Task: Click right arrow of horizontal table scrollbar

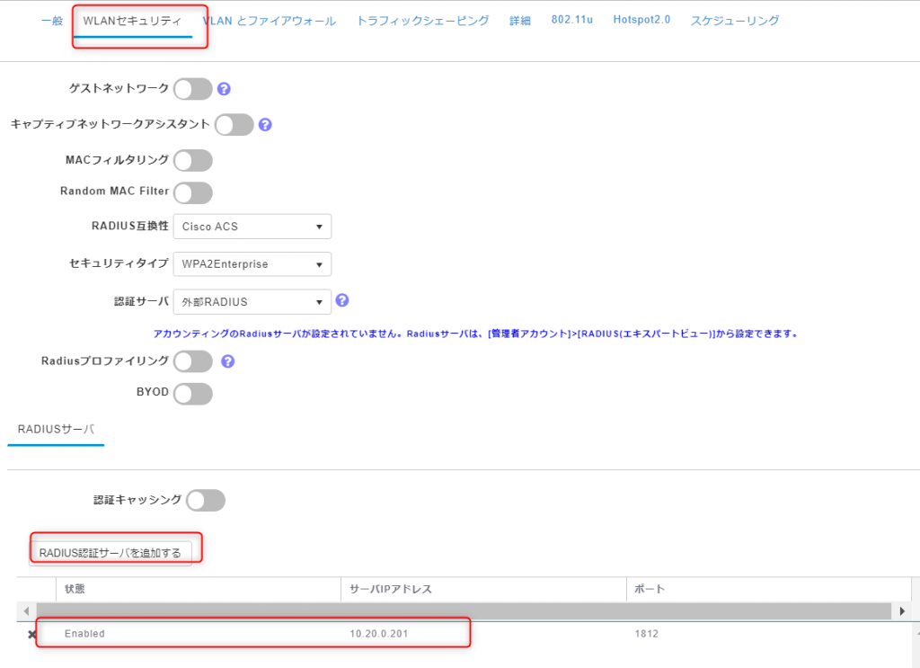Action: (x=903, y=611)
